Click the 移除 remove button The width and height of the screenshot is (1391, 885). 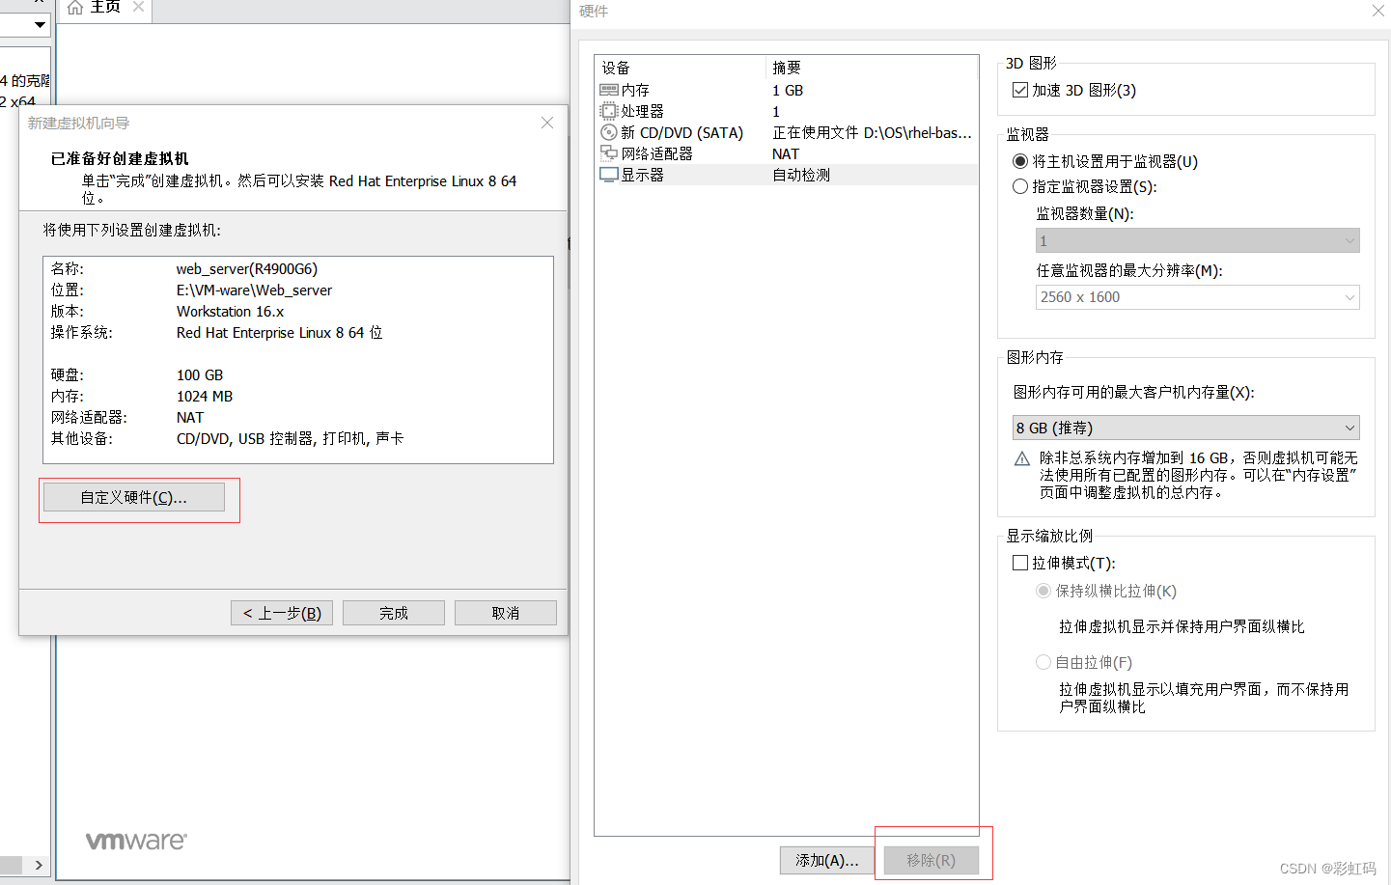[932, 860]
